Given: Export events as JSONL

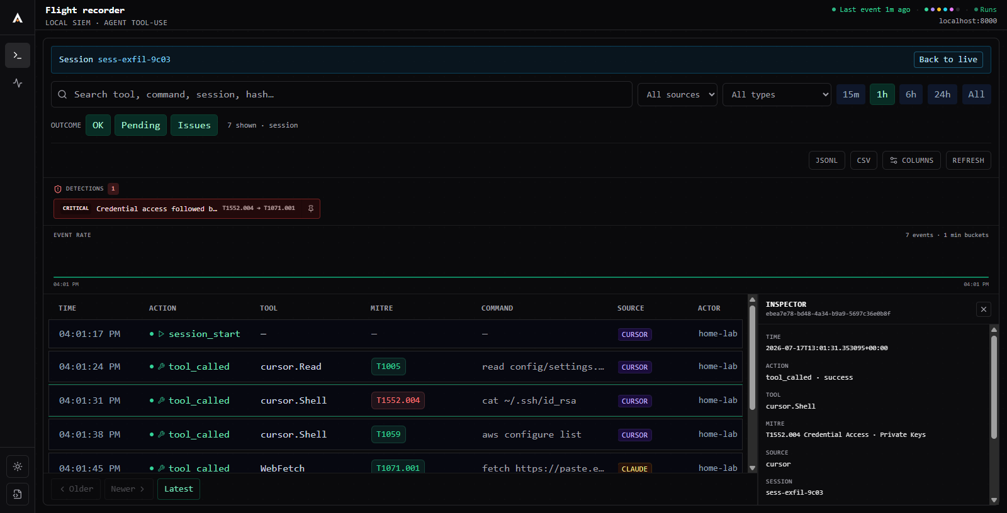Looking at the screenshot, I should tap(826, 160).
